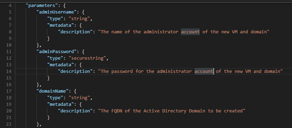Click the "metadata" key on line 7
The width and height of the screenshot is (292, 128).
click(x=61, y=25)
